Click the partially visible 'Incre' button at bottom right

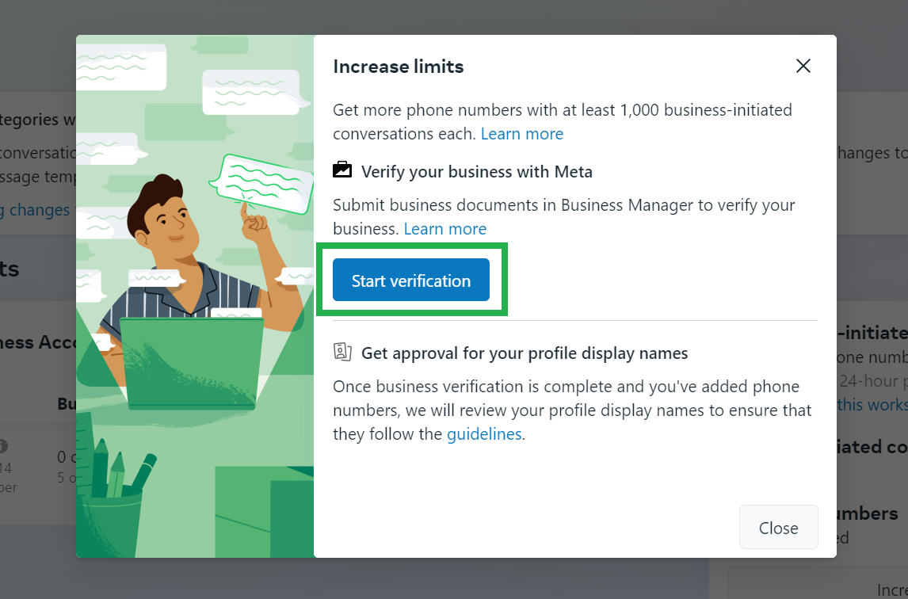(x=891, y=589)
